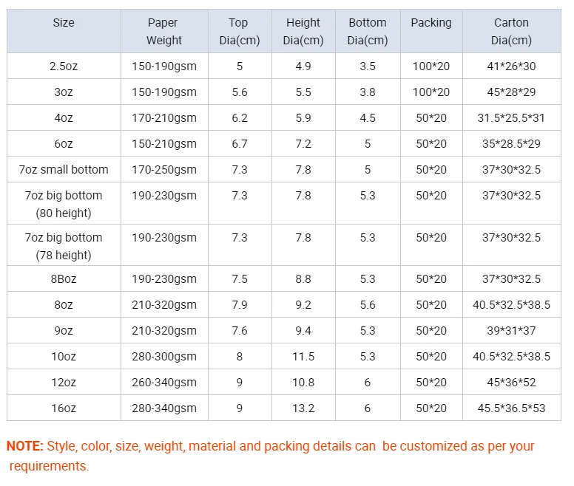Select the Height Dia(cm) header cell

click(x=303, y=32)
